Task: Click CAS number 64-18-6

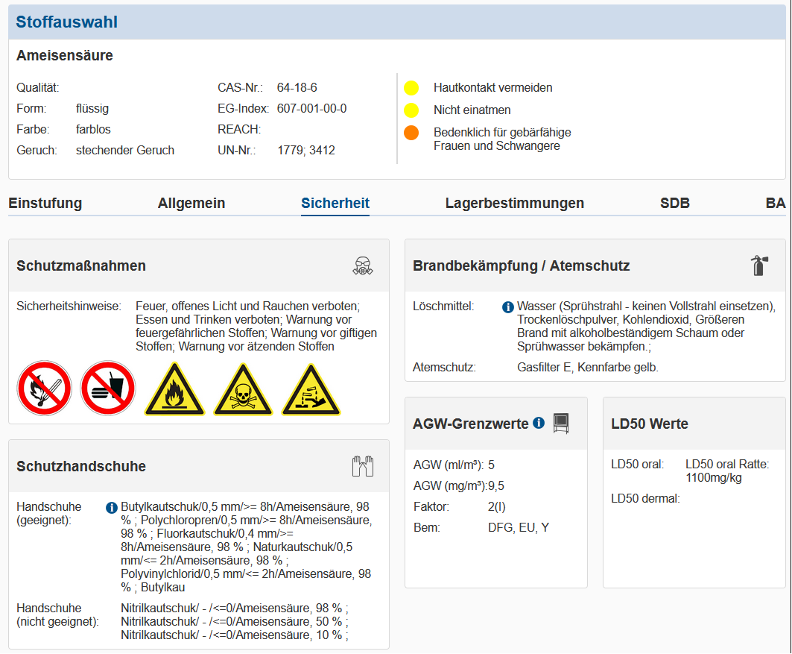Action: 297,88
